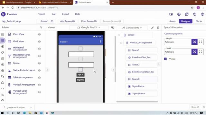
Task: Open the Help menu
Action: [78, 14]
